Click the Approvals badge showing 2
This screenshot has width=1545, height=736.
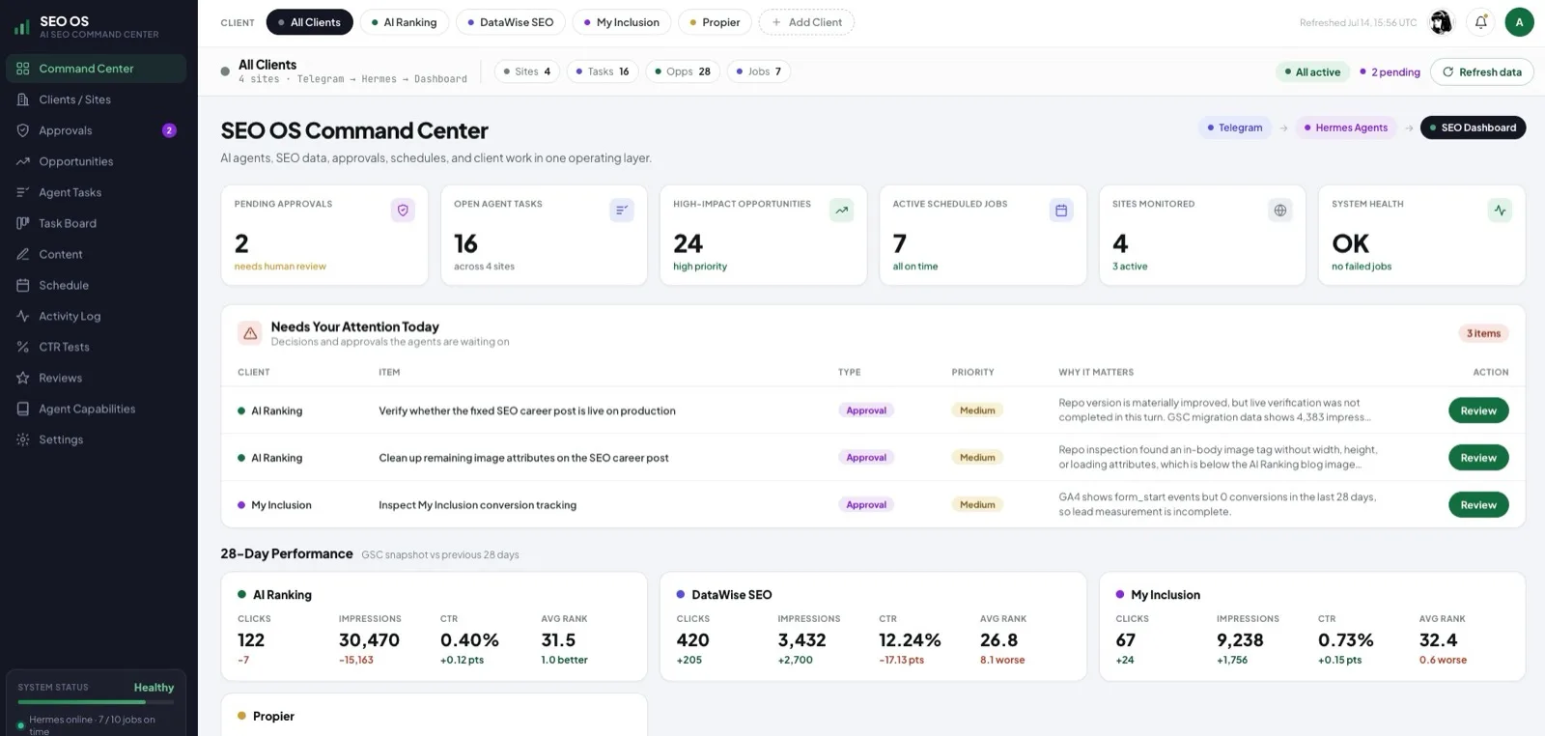coord(169,130)
